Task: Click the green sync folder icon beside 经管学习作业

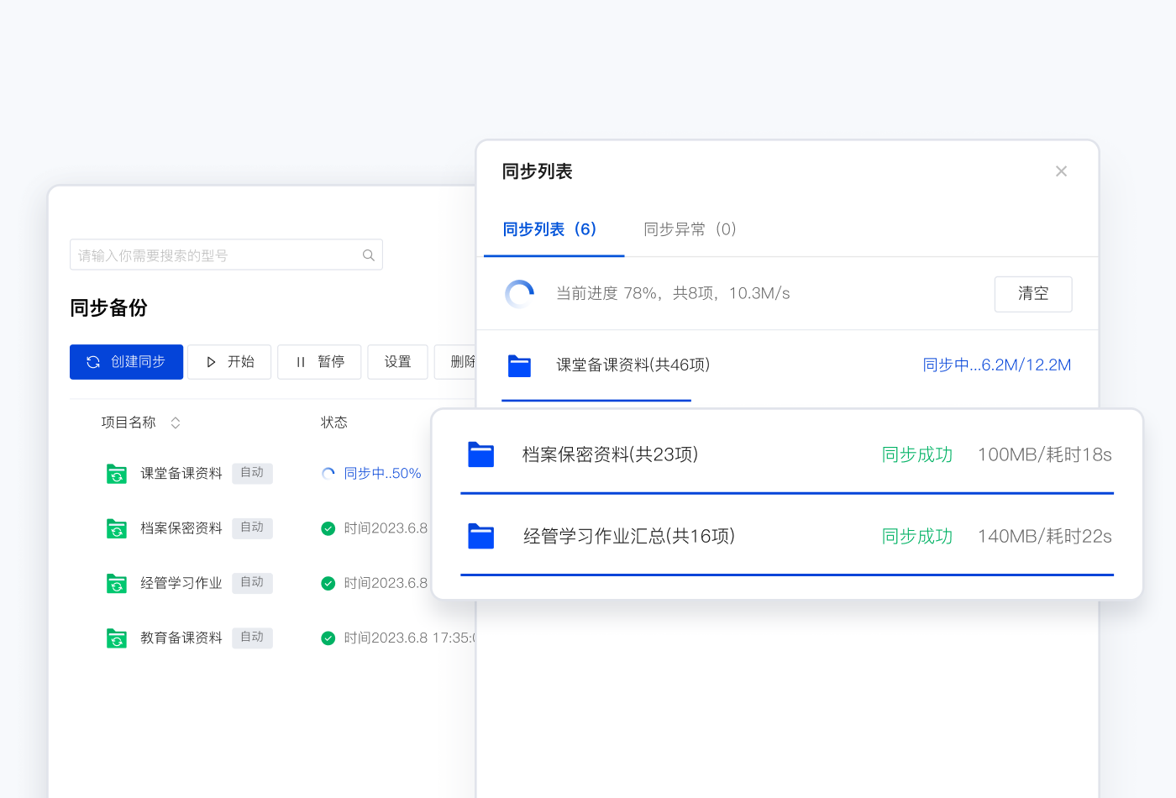Action: 117,583
